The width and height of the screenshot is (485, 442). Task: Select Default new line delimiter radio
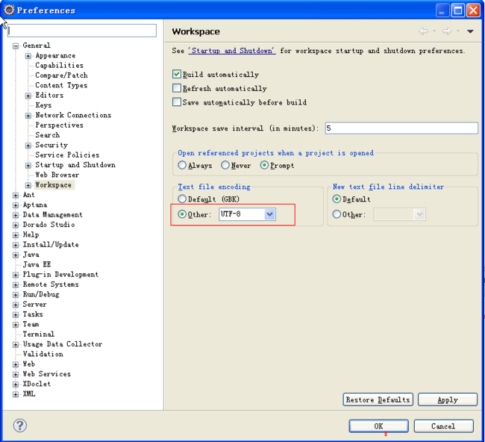337,199
